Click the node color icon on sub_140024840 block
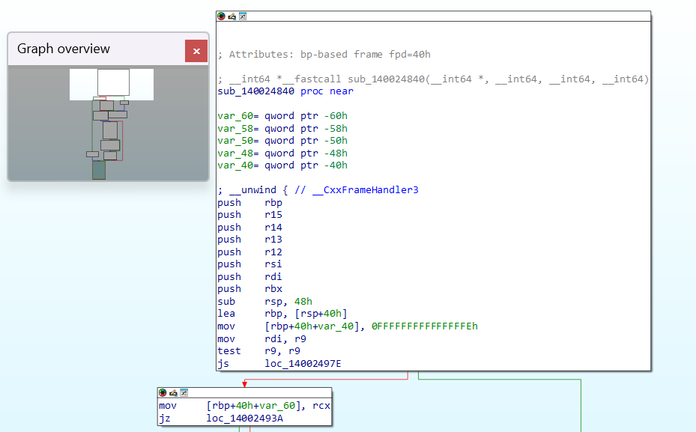This screenshot has height=432, width=696. (x=221, y=16)
